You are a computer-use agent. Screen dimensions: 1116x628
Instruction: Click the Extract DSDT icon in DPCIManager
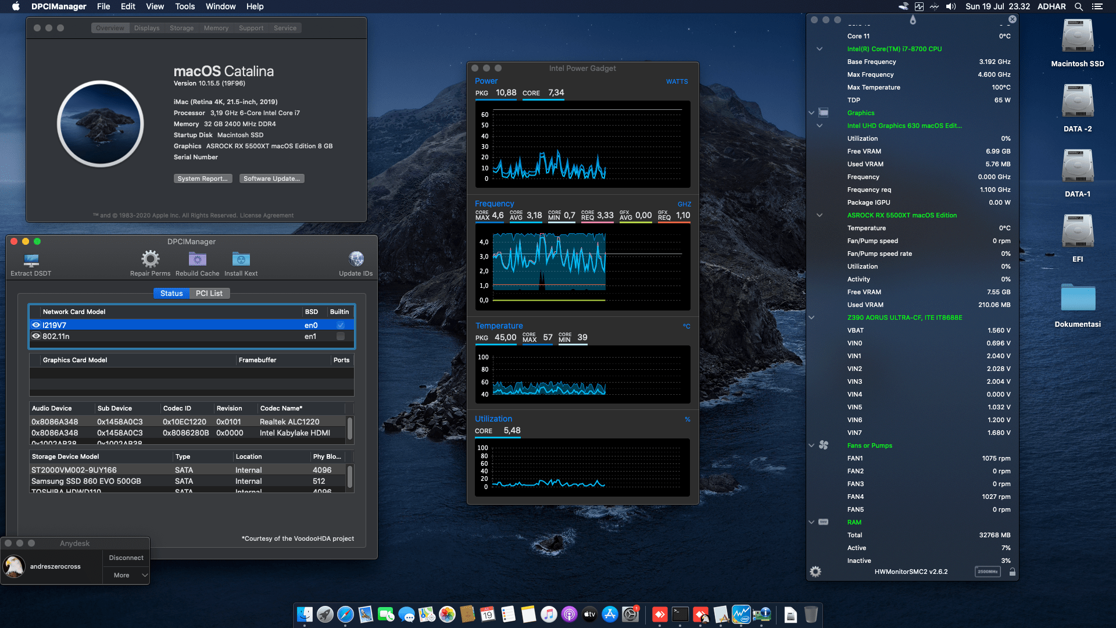pyautogui.click(x=30, y=260)
